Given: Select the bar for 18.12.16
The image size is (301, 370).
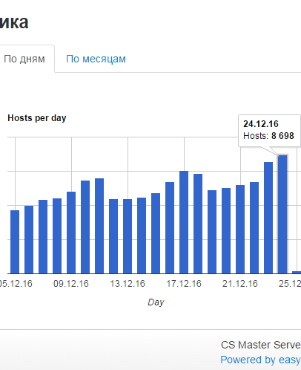Looking at the screenshot, I should (x=198, y=224).
